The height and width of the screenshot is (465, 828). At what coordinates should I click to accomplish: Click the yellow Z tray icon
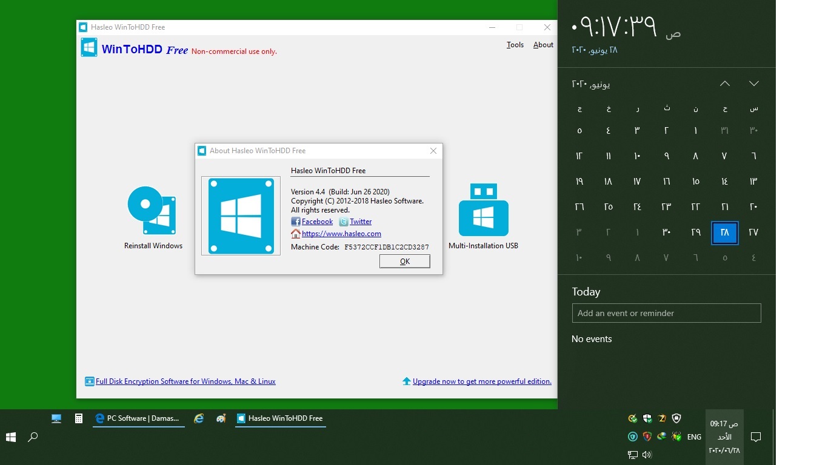662,418
